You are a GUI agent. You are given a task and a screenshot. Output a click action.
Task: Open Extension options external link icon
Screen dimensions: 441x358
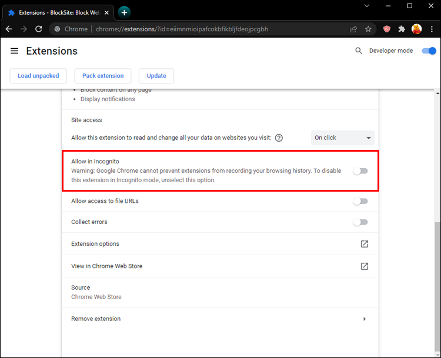364,244
